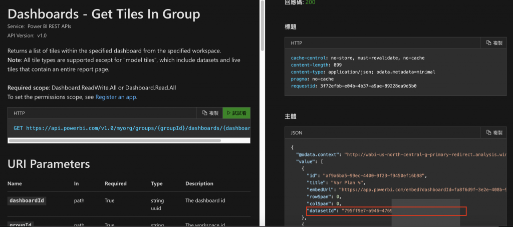
Task: Click the 標題 headers section label
Action: (x=291, y=27)
